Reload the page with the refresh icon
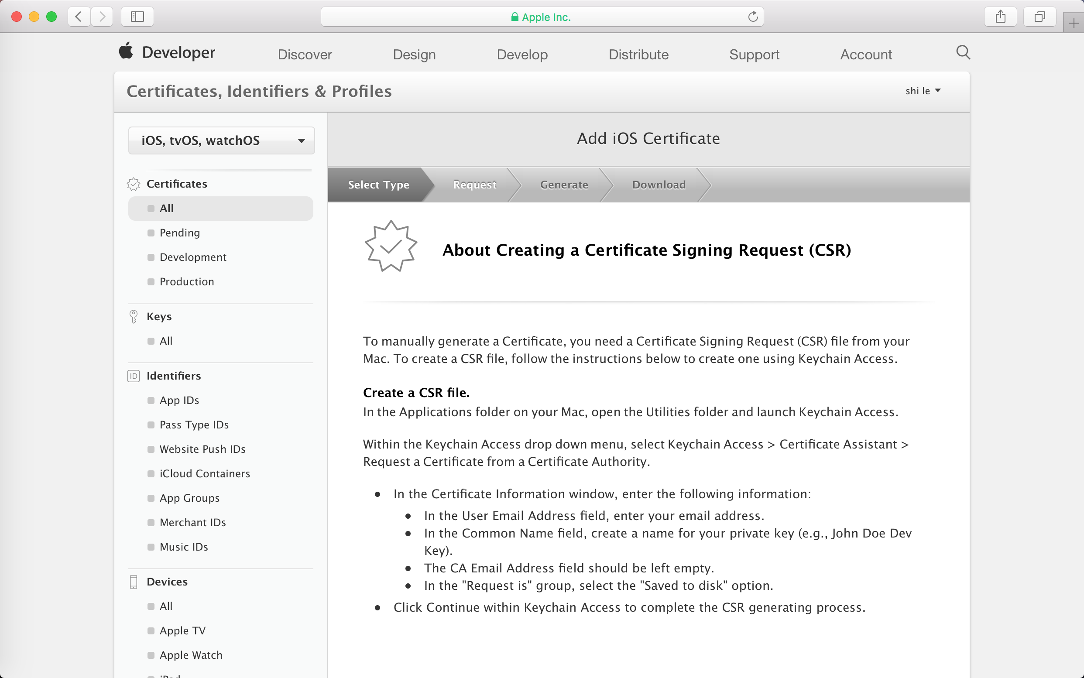 click(x=753, y=17)
